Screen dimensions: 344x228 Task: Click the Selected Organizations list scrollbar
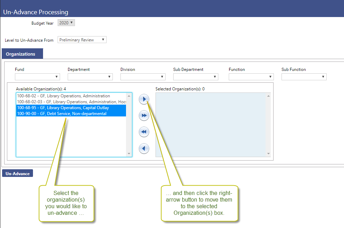[268, 124]
